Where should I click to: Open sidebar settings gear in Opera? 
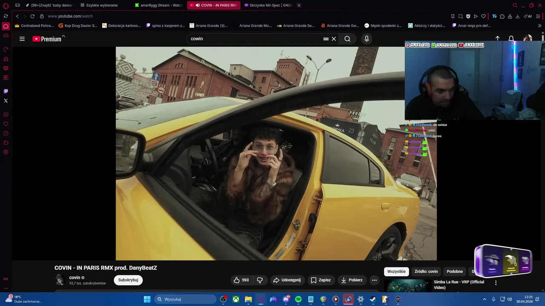pyautogui.click(x=6, y=152)
